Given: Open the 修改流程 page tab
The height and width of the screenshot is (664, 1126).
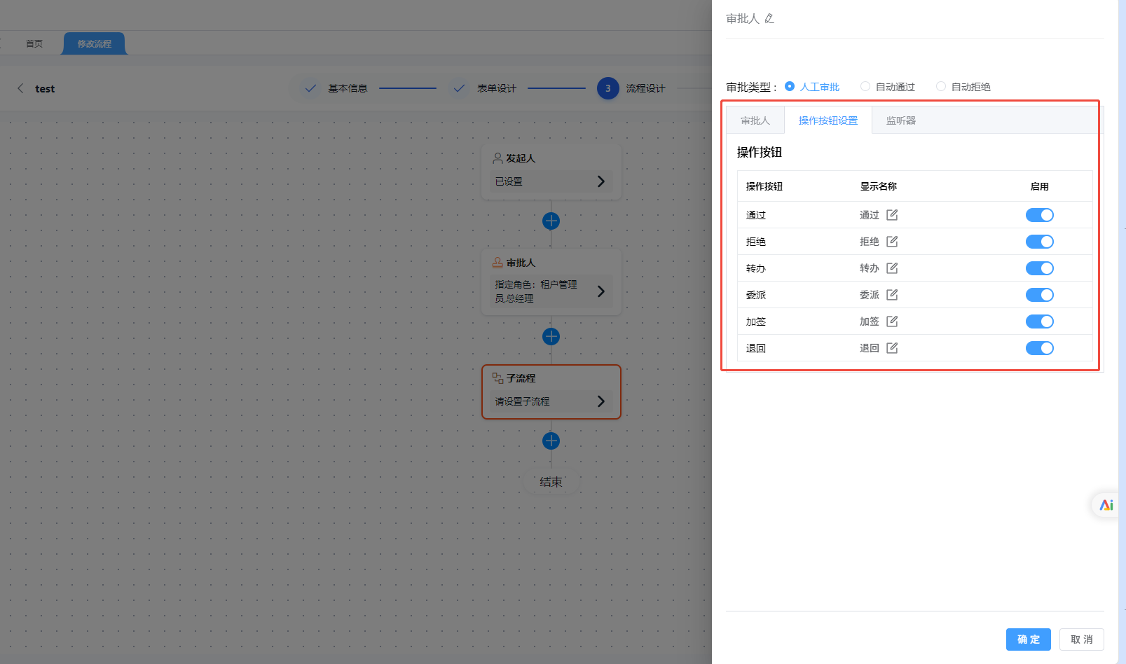Looking at the screenshot, I should click(x=95, y=43).
